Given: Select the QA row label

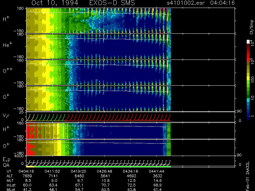Looking at the screenshot, I should coord(6,165).
